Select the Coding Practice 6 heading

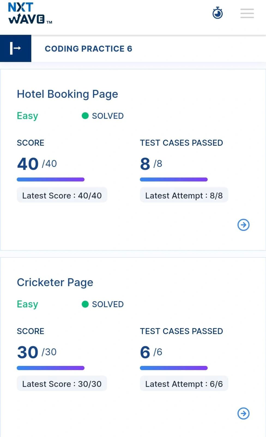[x=88, y=49]
